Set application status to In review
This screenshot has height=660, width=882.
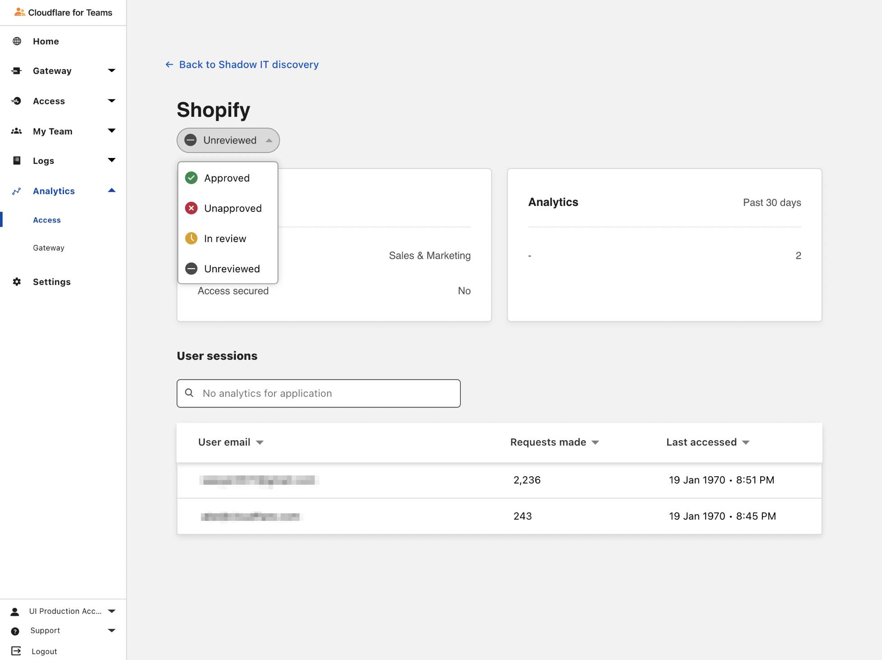225,238
